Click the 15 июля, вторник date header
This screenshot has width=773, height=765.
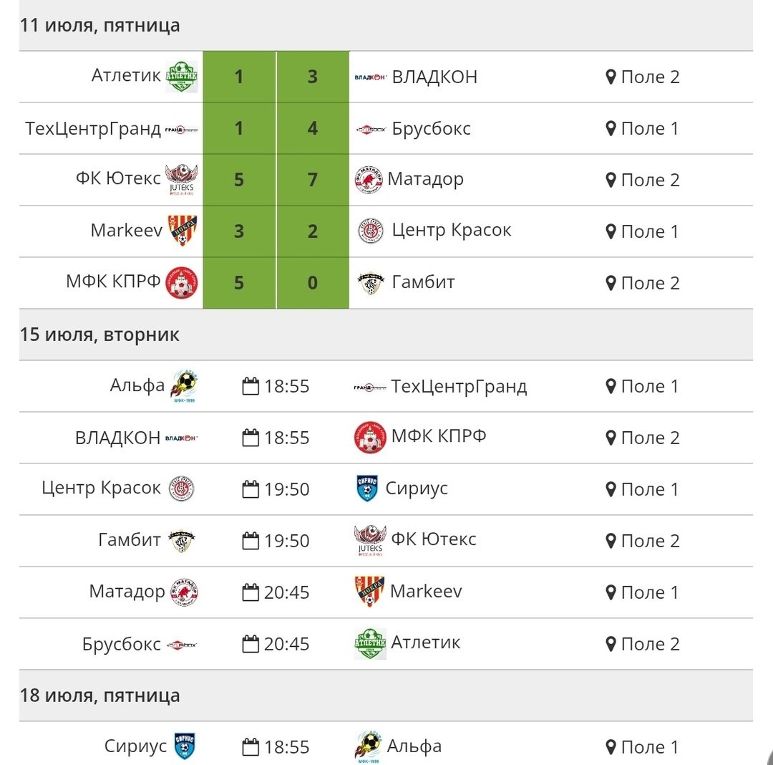99,335
